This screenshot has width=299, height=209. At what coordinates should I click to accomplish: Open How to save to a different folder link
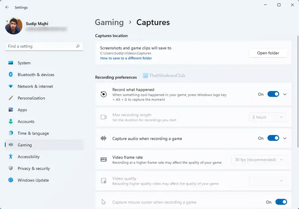tap(126, 58)
